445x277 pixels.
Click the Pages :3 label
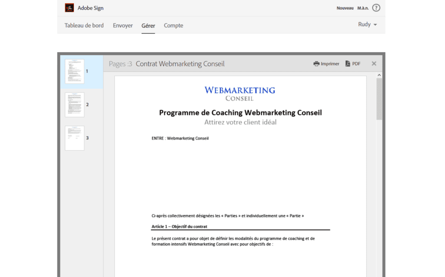tap(120, 63)
